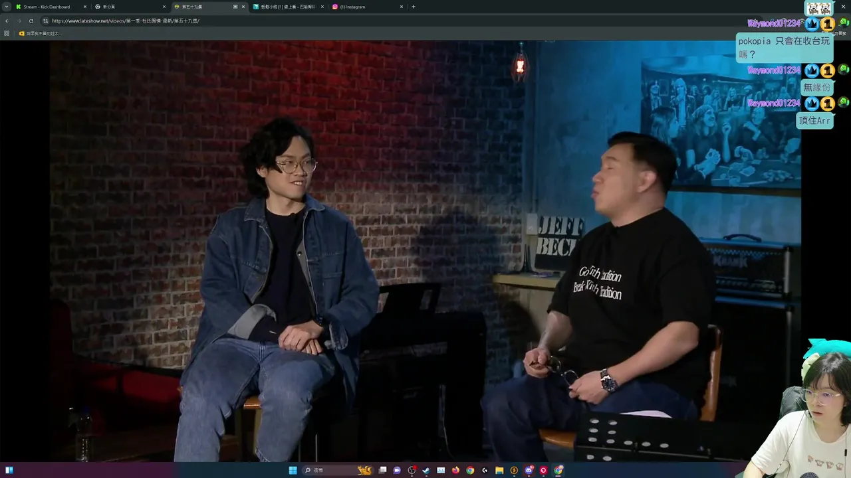851x478 pixels.
Task: Open Firefox from the taskbar
Action: [455, 470]
